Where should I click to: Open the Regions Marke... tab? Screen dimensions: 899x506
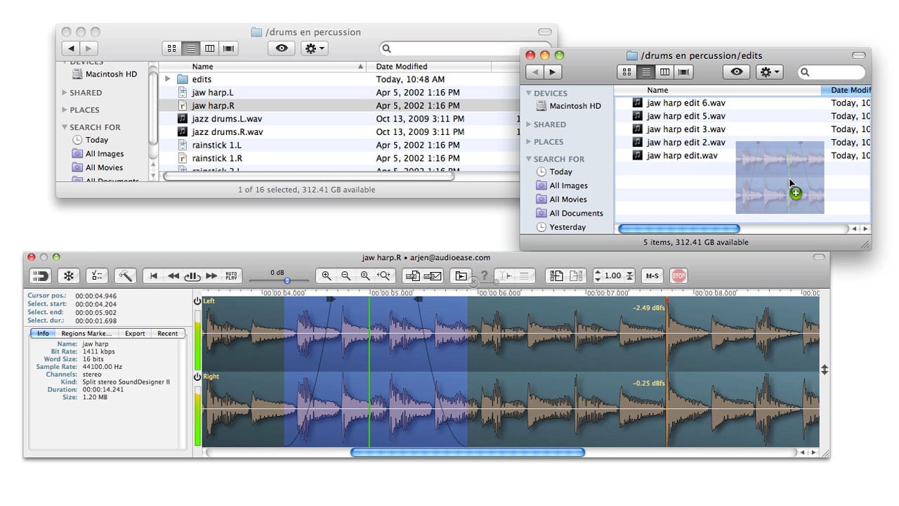click(86, 334)
